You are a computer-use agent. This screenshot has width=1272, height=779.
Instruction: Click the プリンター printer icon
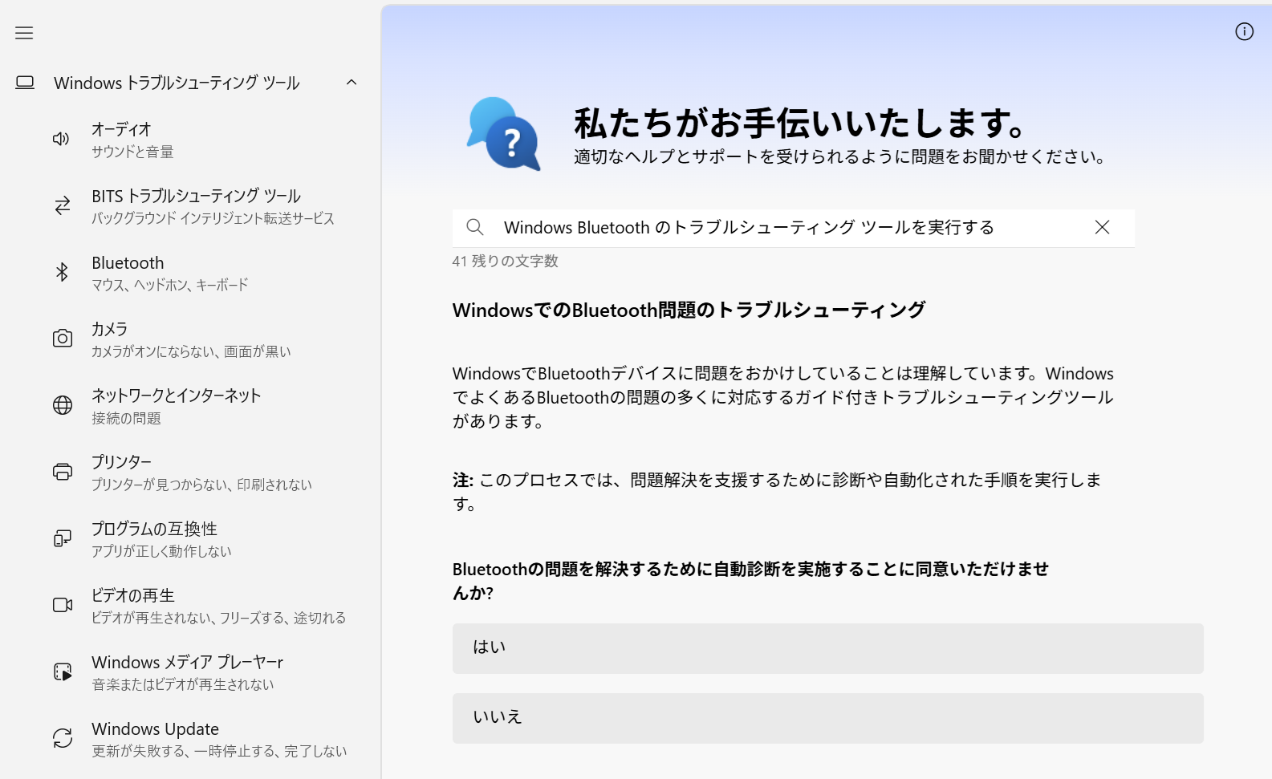pos(62,472)
